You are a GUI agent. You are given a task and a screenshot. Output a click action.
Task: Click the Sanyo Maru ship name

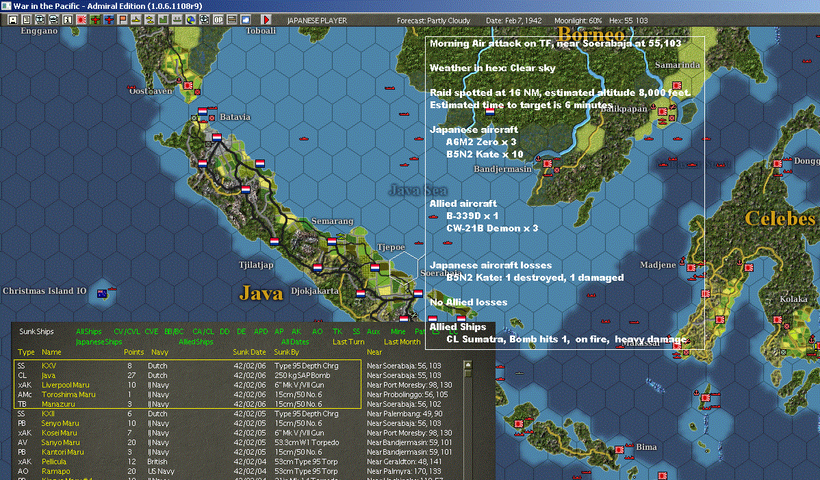[60, 442]
